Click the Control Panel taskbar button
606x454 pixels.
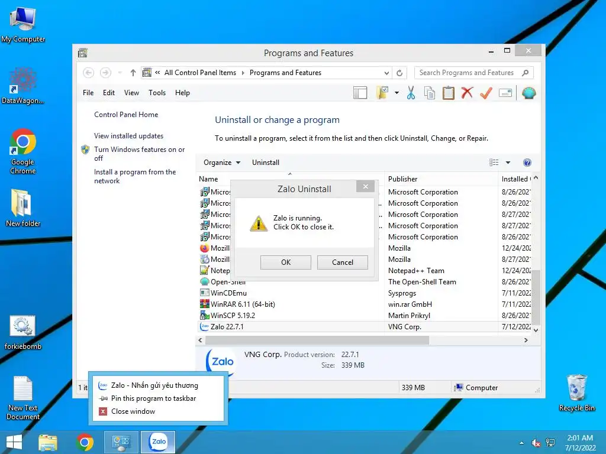click(x=121, y=442)
